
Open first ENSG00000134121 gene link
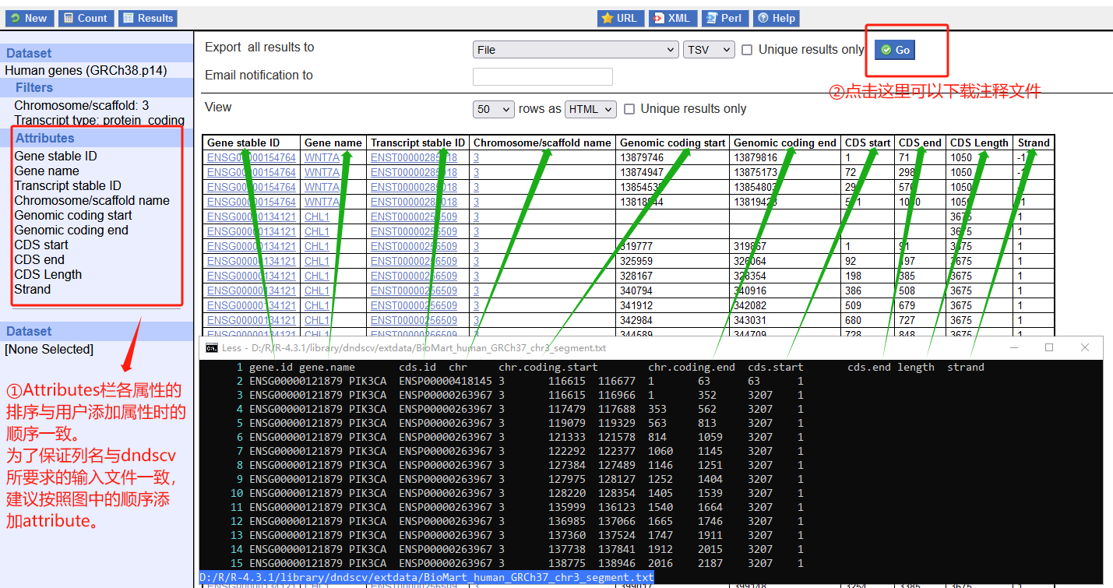click(x=252, y=217)
